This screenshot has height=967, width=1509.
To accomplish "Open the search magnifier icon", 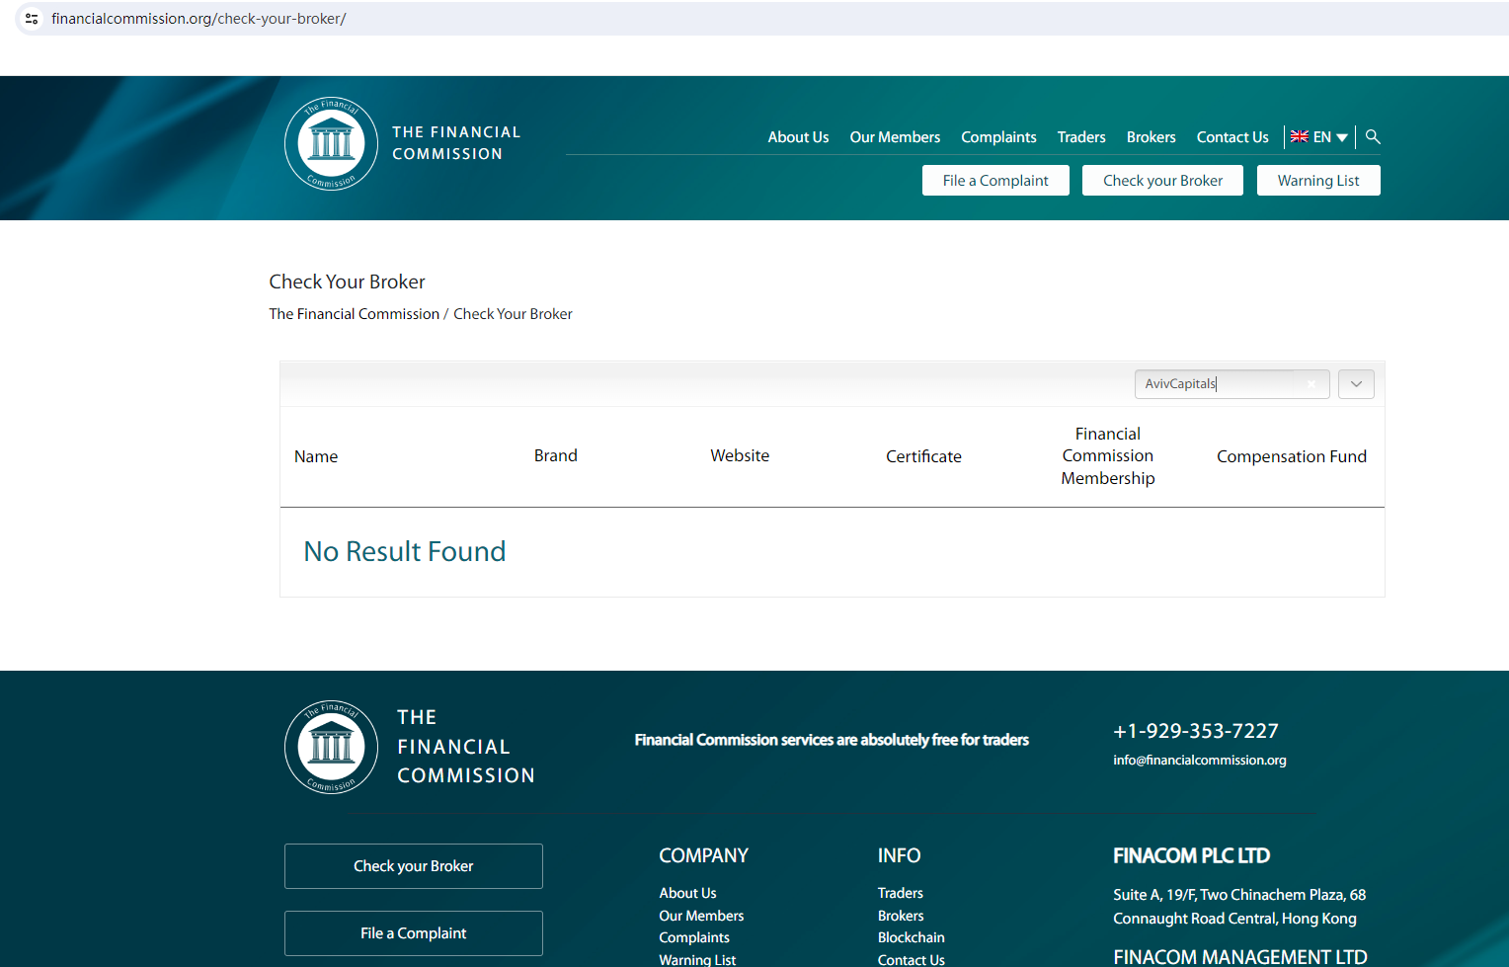I will pos(1373,137).
